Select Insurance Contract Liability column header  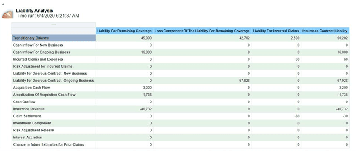pos(325,31)
